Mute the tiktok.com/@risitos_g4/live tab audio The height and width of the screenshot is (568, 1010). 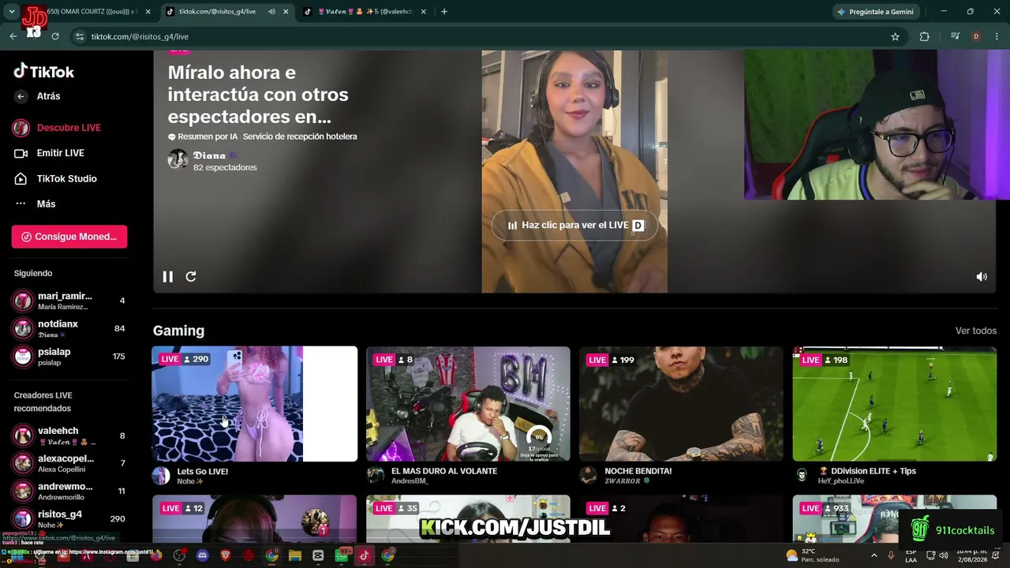coord(272,12)
